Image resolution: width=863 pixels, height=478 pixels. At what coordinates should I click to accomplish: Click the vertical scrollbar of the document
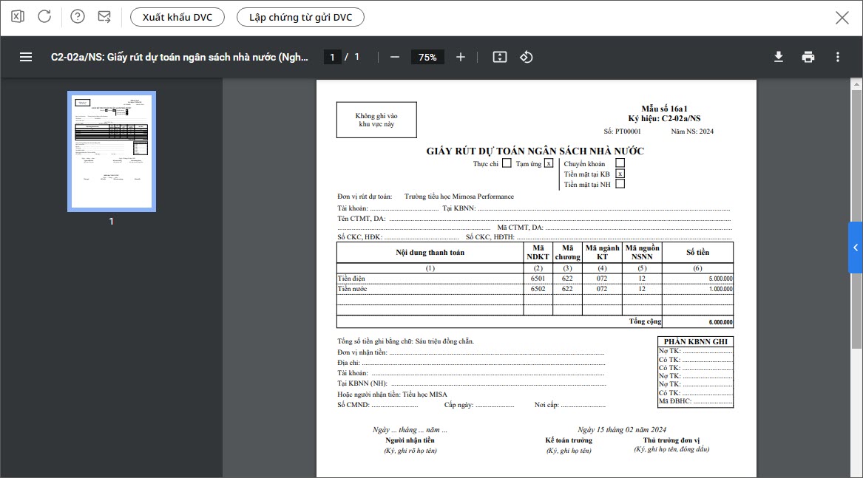(x=856, y=148)
